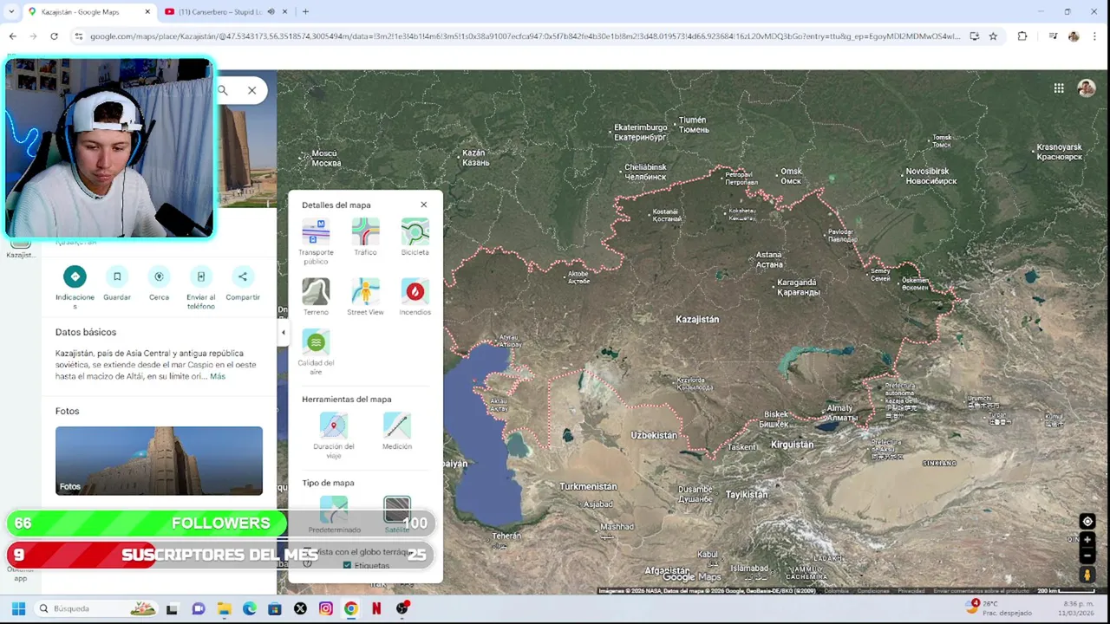The image size is (1110, 624).
Task: Show my location on the map
Action: (1087, 522)
